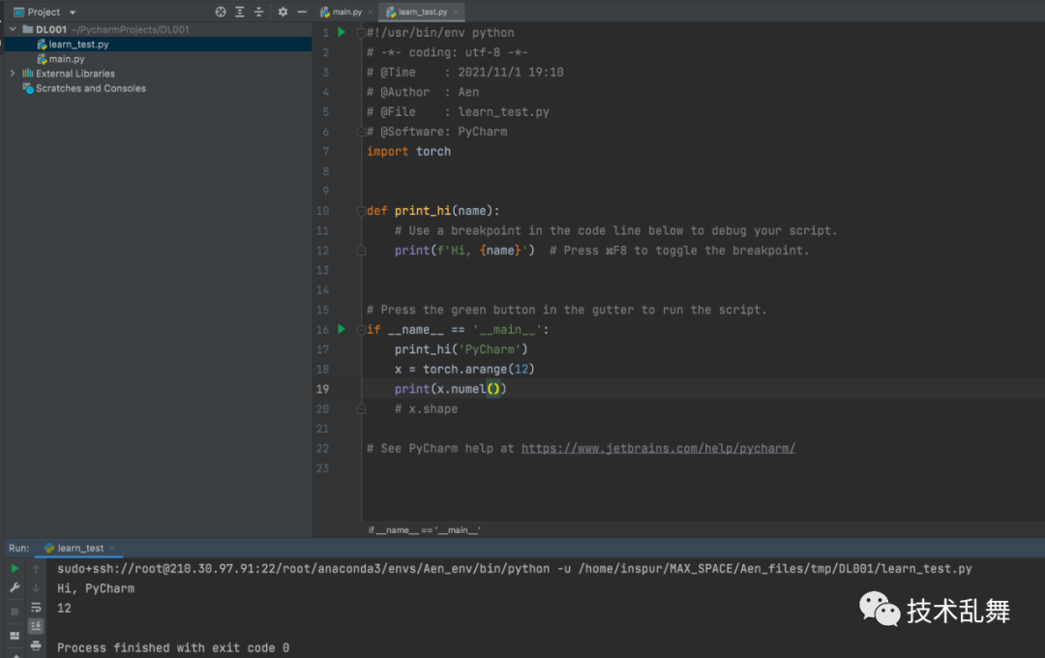1045x658 pixels.
Task: Click the '12' console output line
Action: [64, 608]
